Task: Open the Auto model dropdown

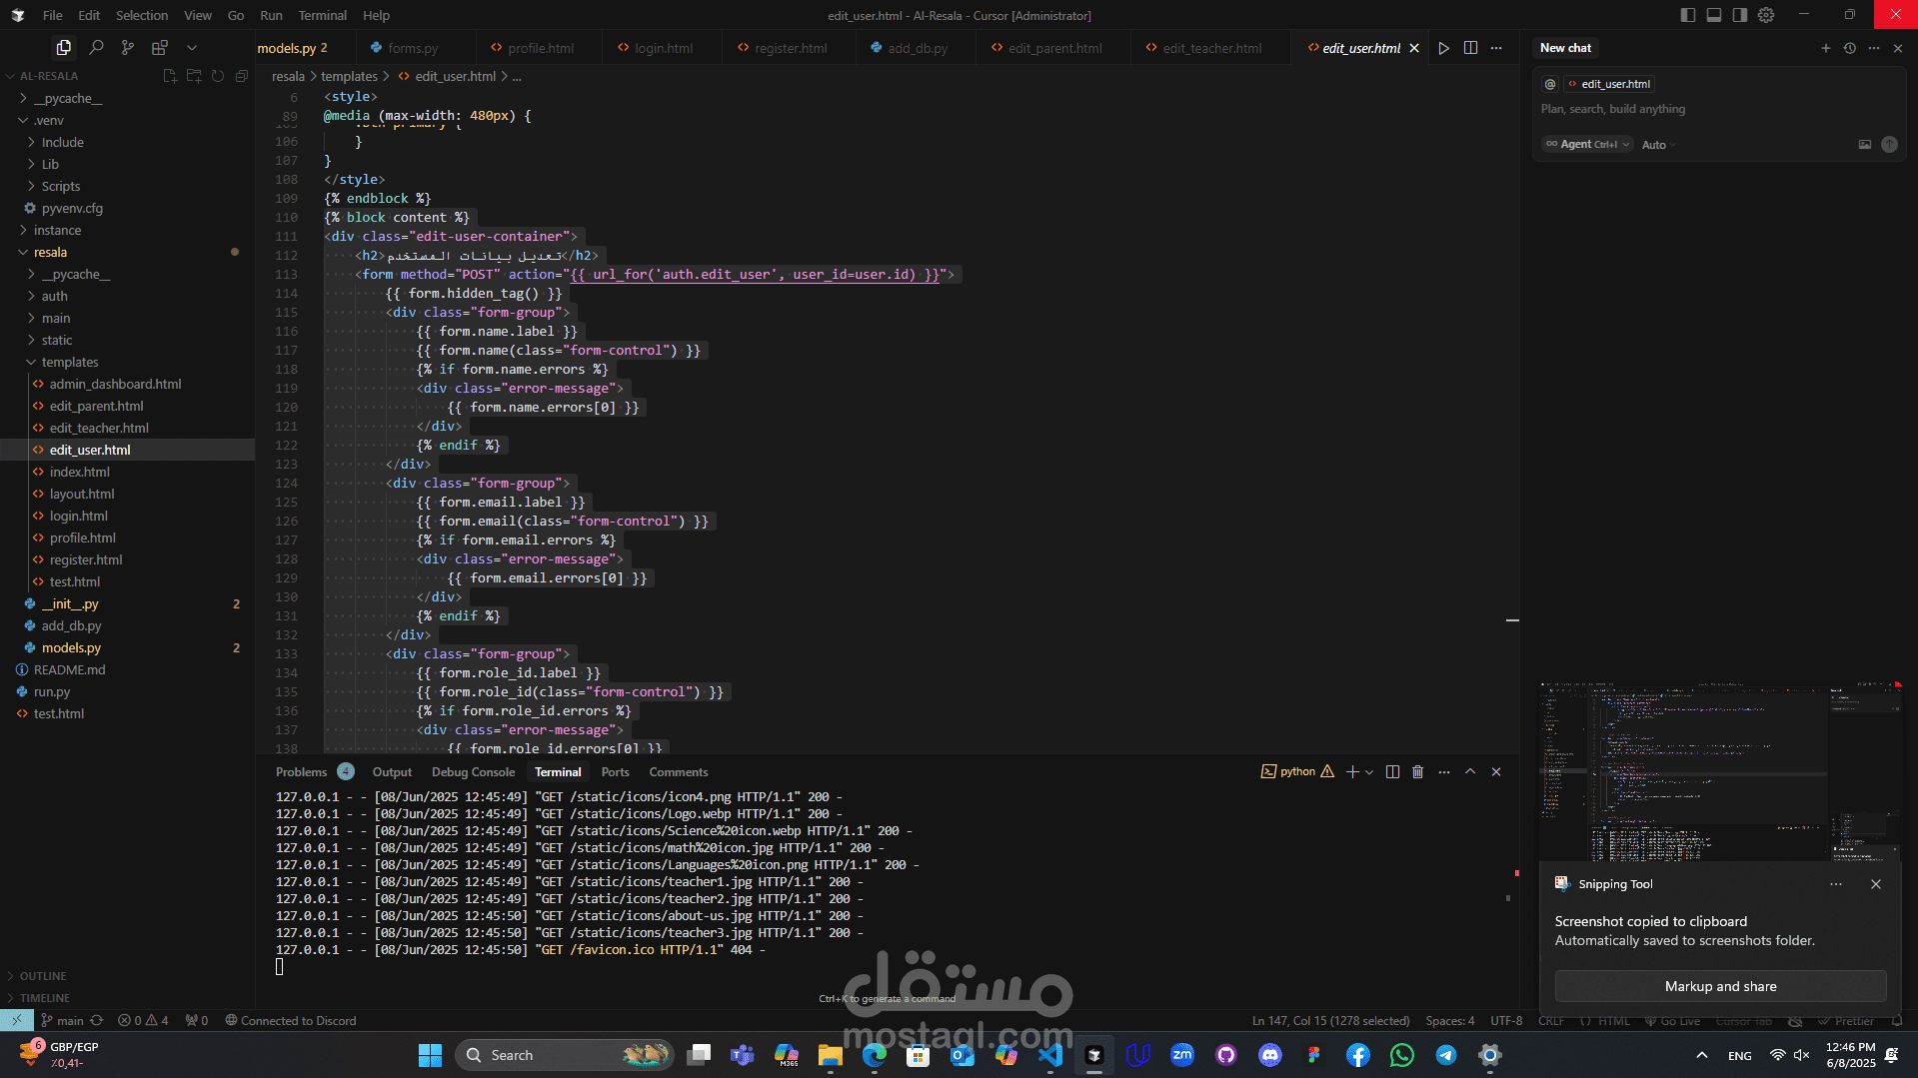Action: click(1658, 145)
